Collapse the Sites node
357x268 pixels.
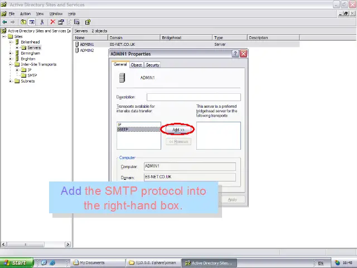[x=4, y=36]
